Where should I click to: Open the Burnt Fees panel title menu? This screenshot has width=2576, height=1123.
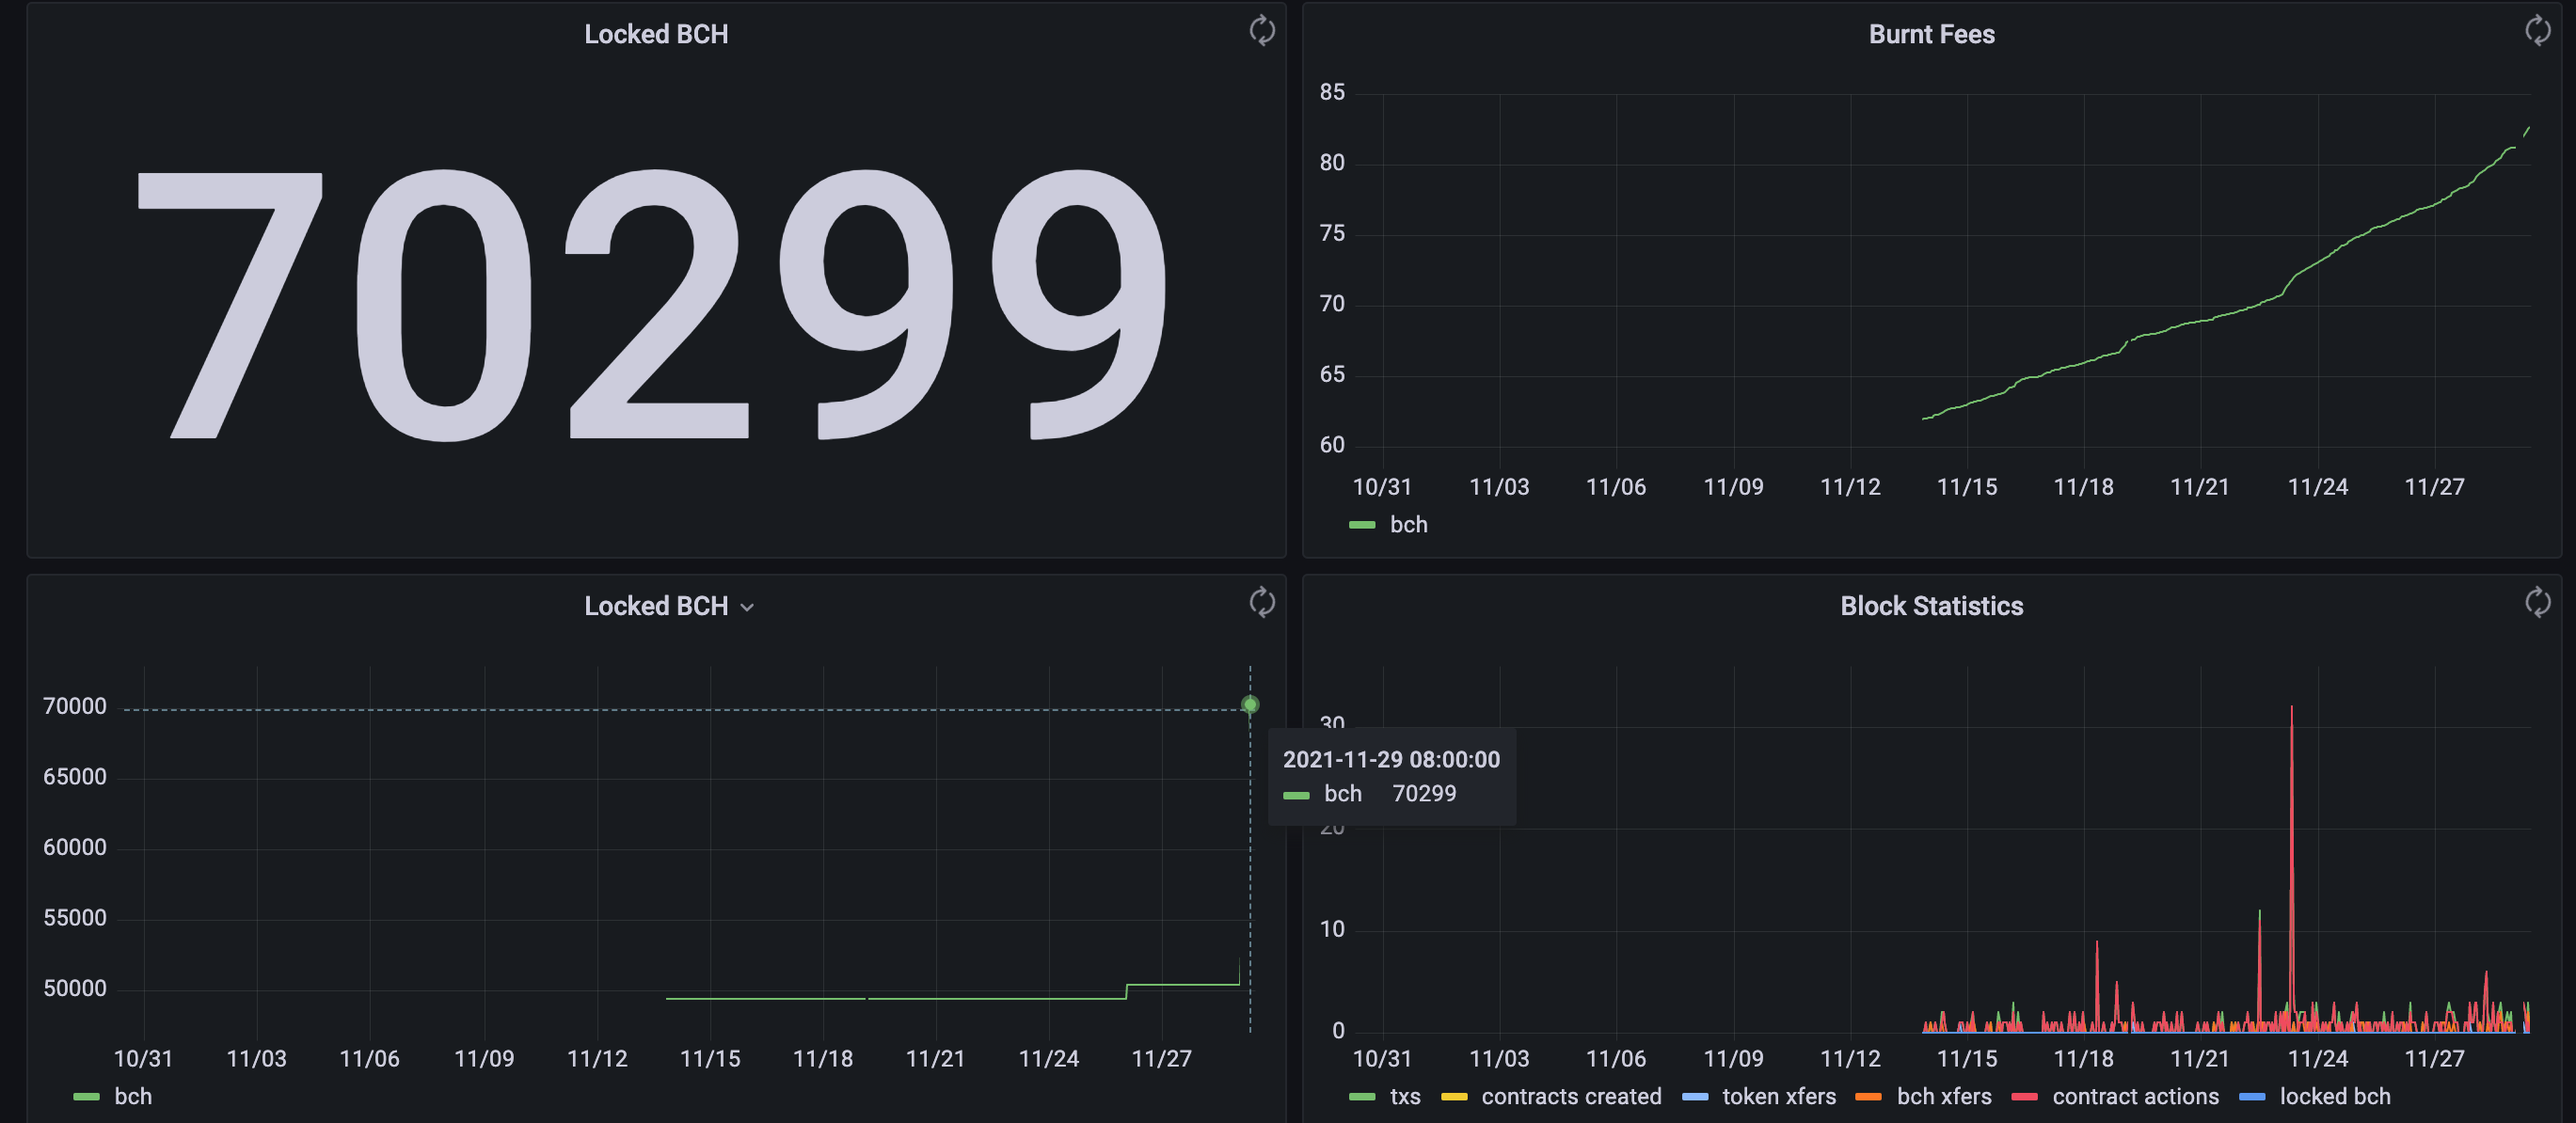click(x=1931, y=34)
